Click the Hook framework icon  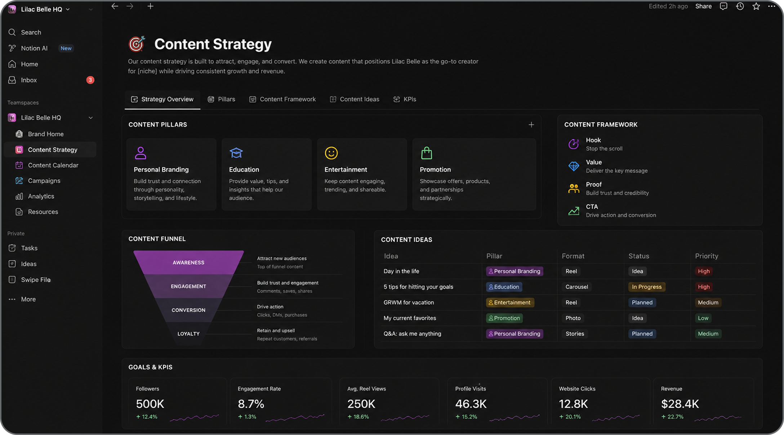(574, 144)
